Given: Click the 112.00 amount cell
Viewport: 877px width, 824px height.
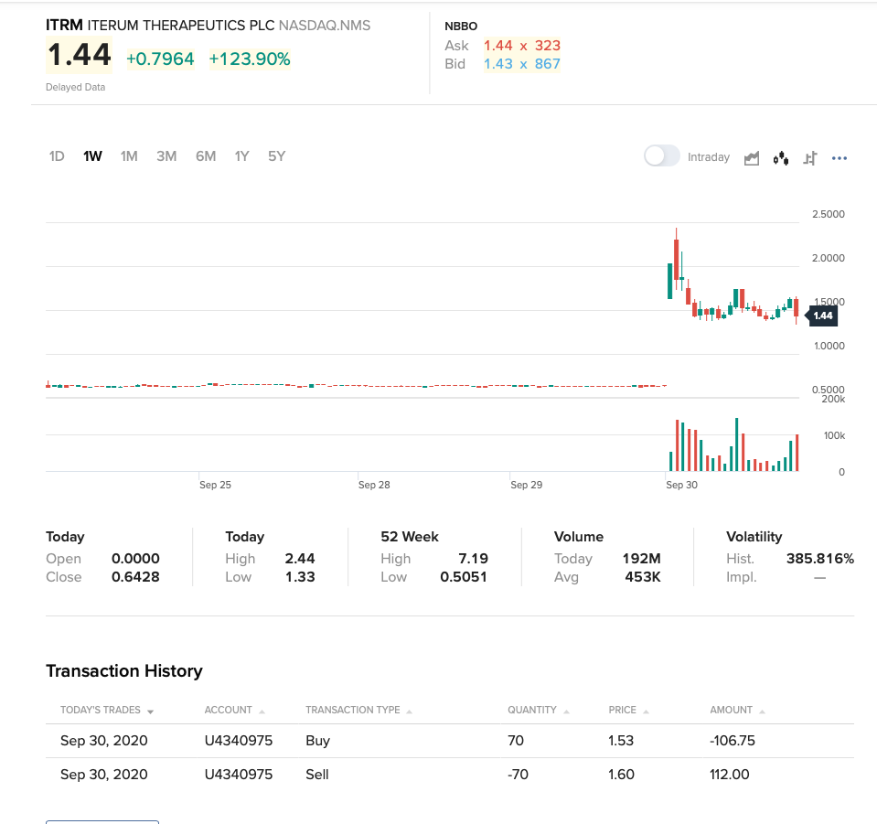Looking at the screenshot, I should [730, 775].
